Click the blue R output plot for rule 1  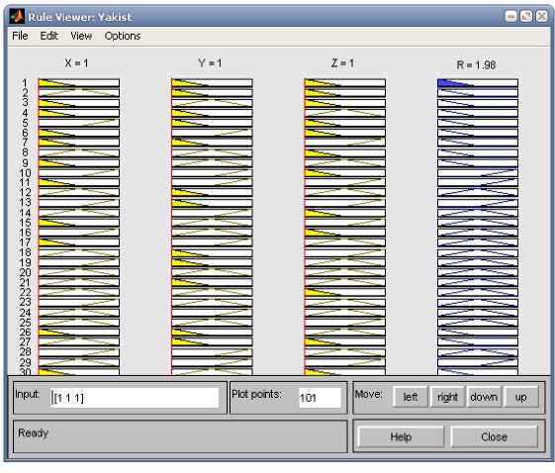pos(478,83)
